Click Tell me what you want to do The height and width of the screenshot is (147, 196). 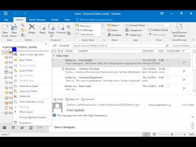click(95, 20)
